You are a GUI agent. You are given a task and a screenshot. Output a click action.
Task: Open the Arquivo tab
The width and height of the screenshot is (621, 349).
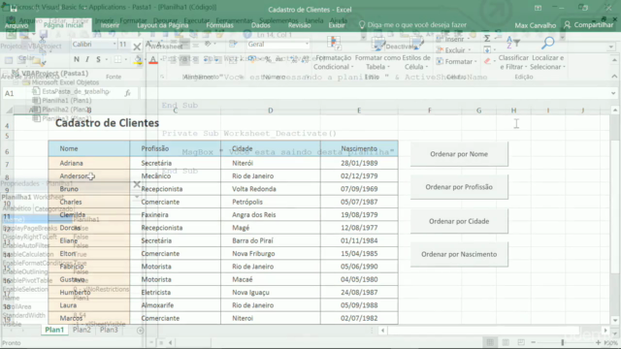tap(16, 25)
